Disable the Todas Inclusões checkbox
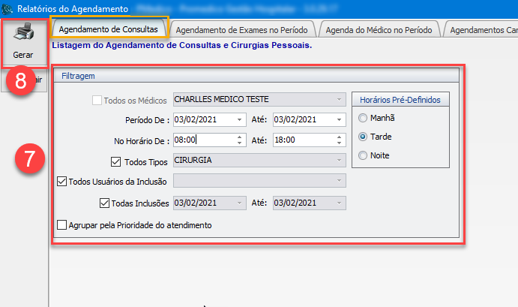This screenshot has height=307, width=518. point(104,201)
